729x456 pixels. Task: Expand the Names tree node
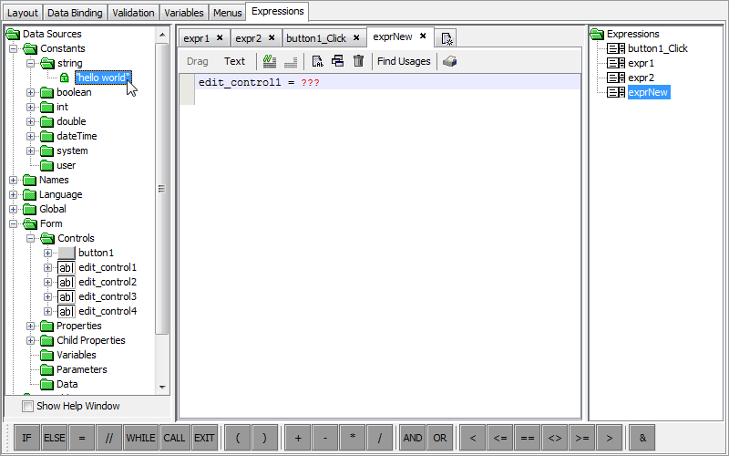point(14,180)
